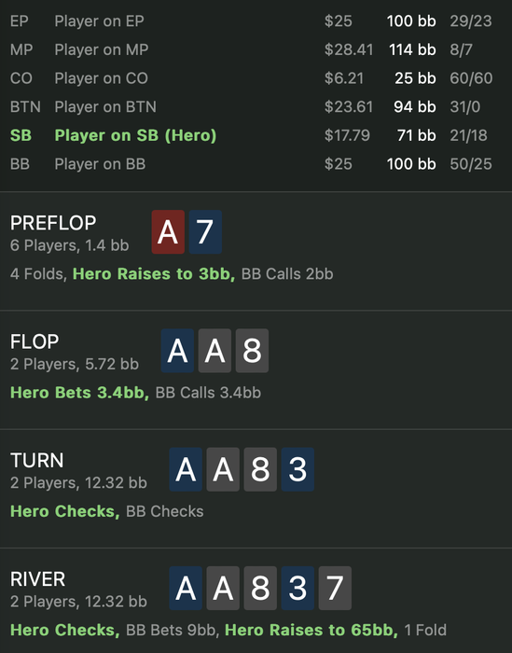
Task: Click the gray 7 card on the river
Action: point(335,588)
